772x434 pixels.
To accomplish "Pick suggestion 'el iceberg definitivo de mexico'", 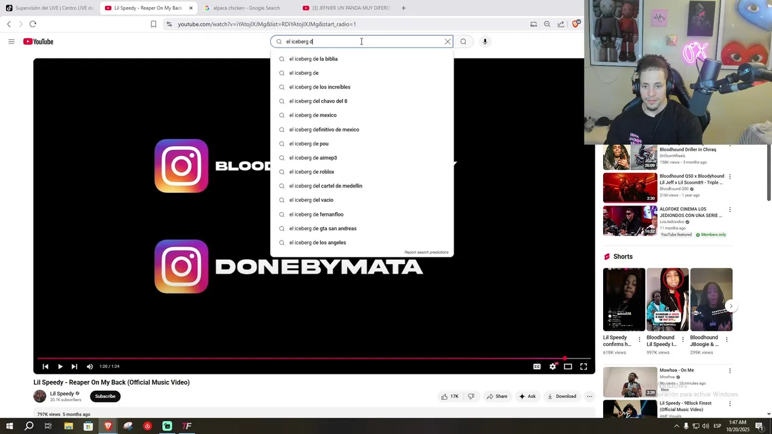I will pyautogui.click(x=362, y=130).
